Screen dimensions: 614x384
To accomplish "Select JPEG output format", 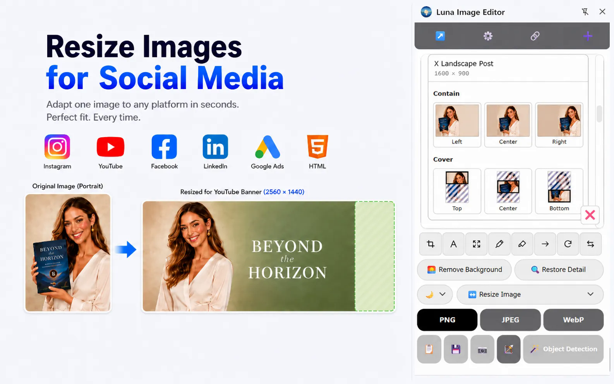I will pyautogui.click(x=510, y=320).
